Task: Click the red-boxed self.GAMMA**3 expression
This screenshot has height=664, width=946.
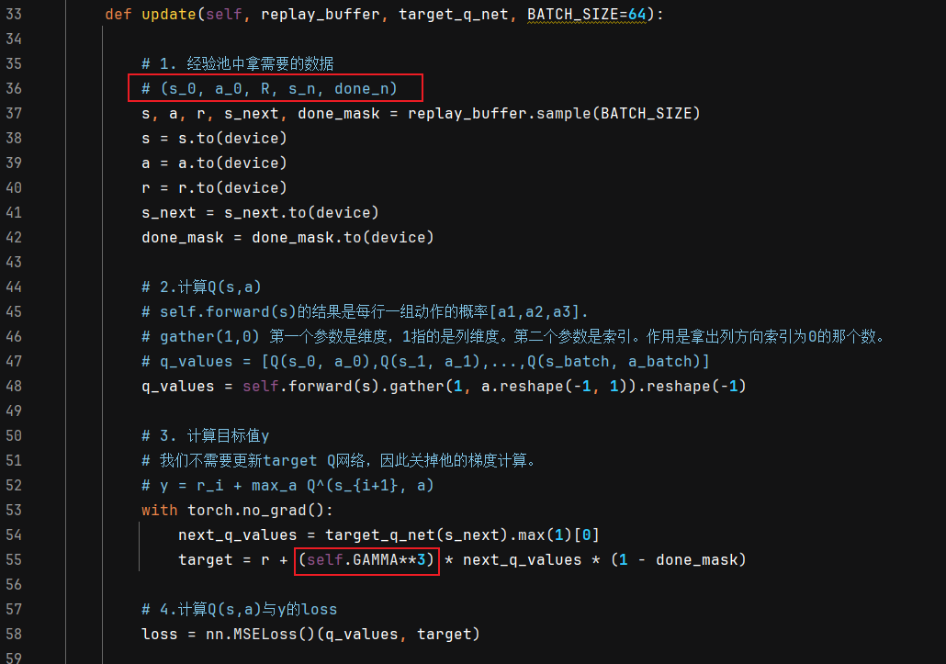Action: click(x=366, y=560)
